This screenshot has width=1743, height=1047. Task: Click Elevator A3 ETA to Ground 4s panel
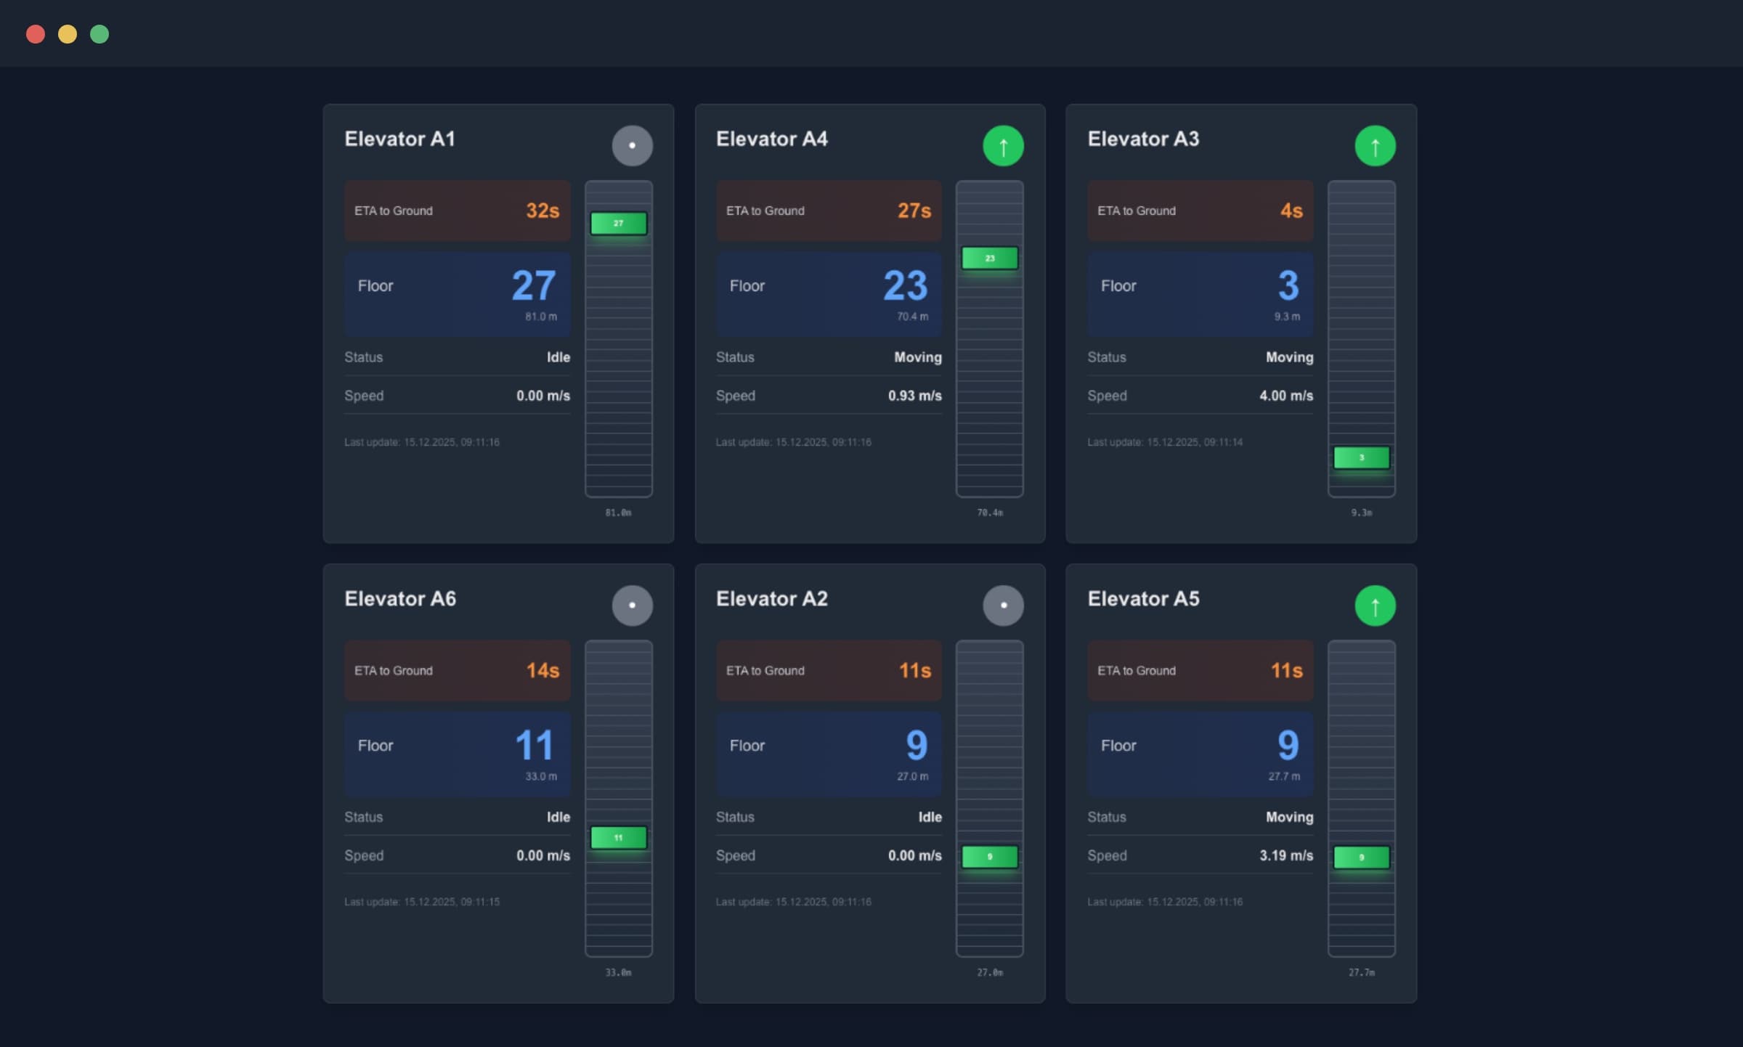coord(1200,211)
